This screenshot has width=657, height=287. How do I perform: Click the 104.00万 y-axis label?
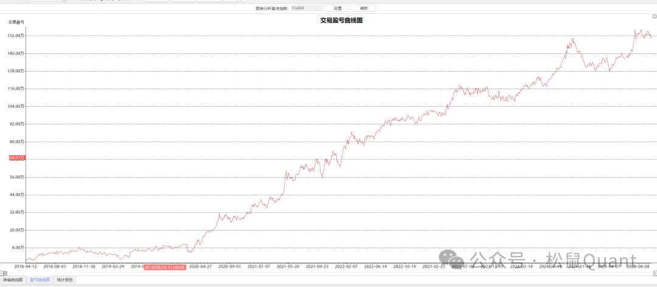[x=16, y=106]
